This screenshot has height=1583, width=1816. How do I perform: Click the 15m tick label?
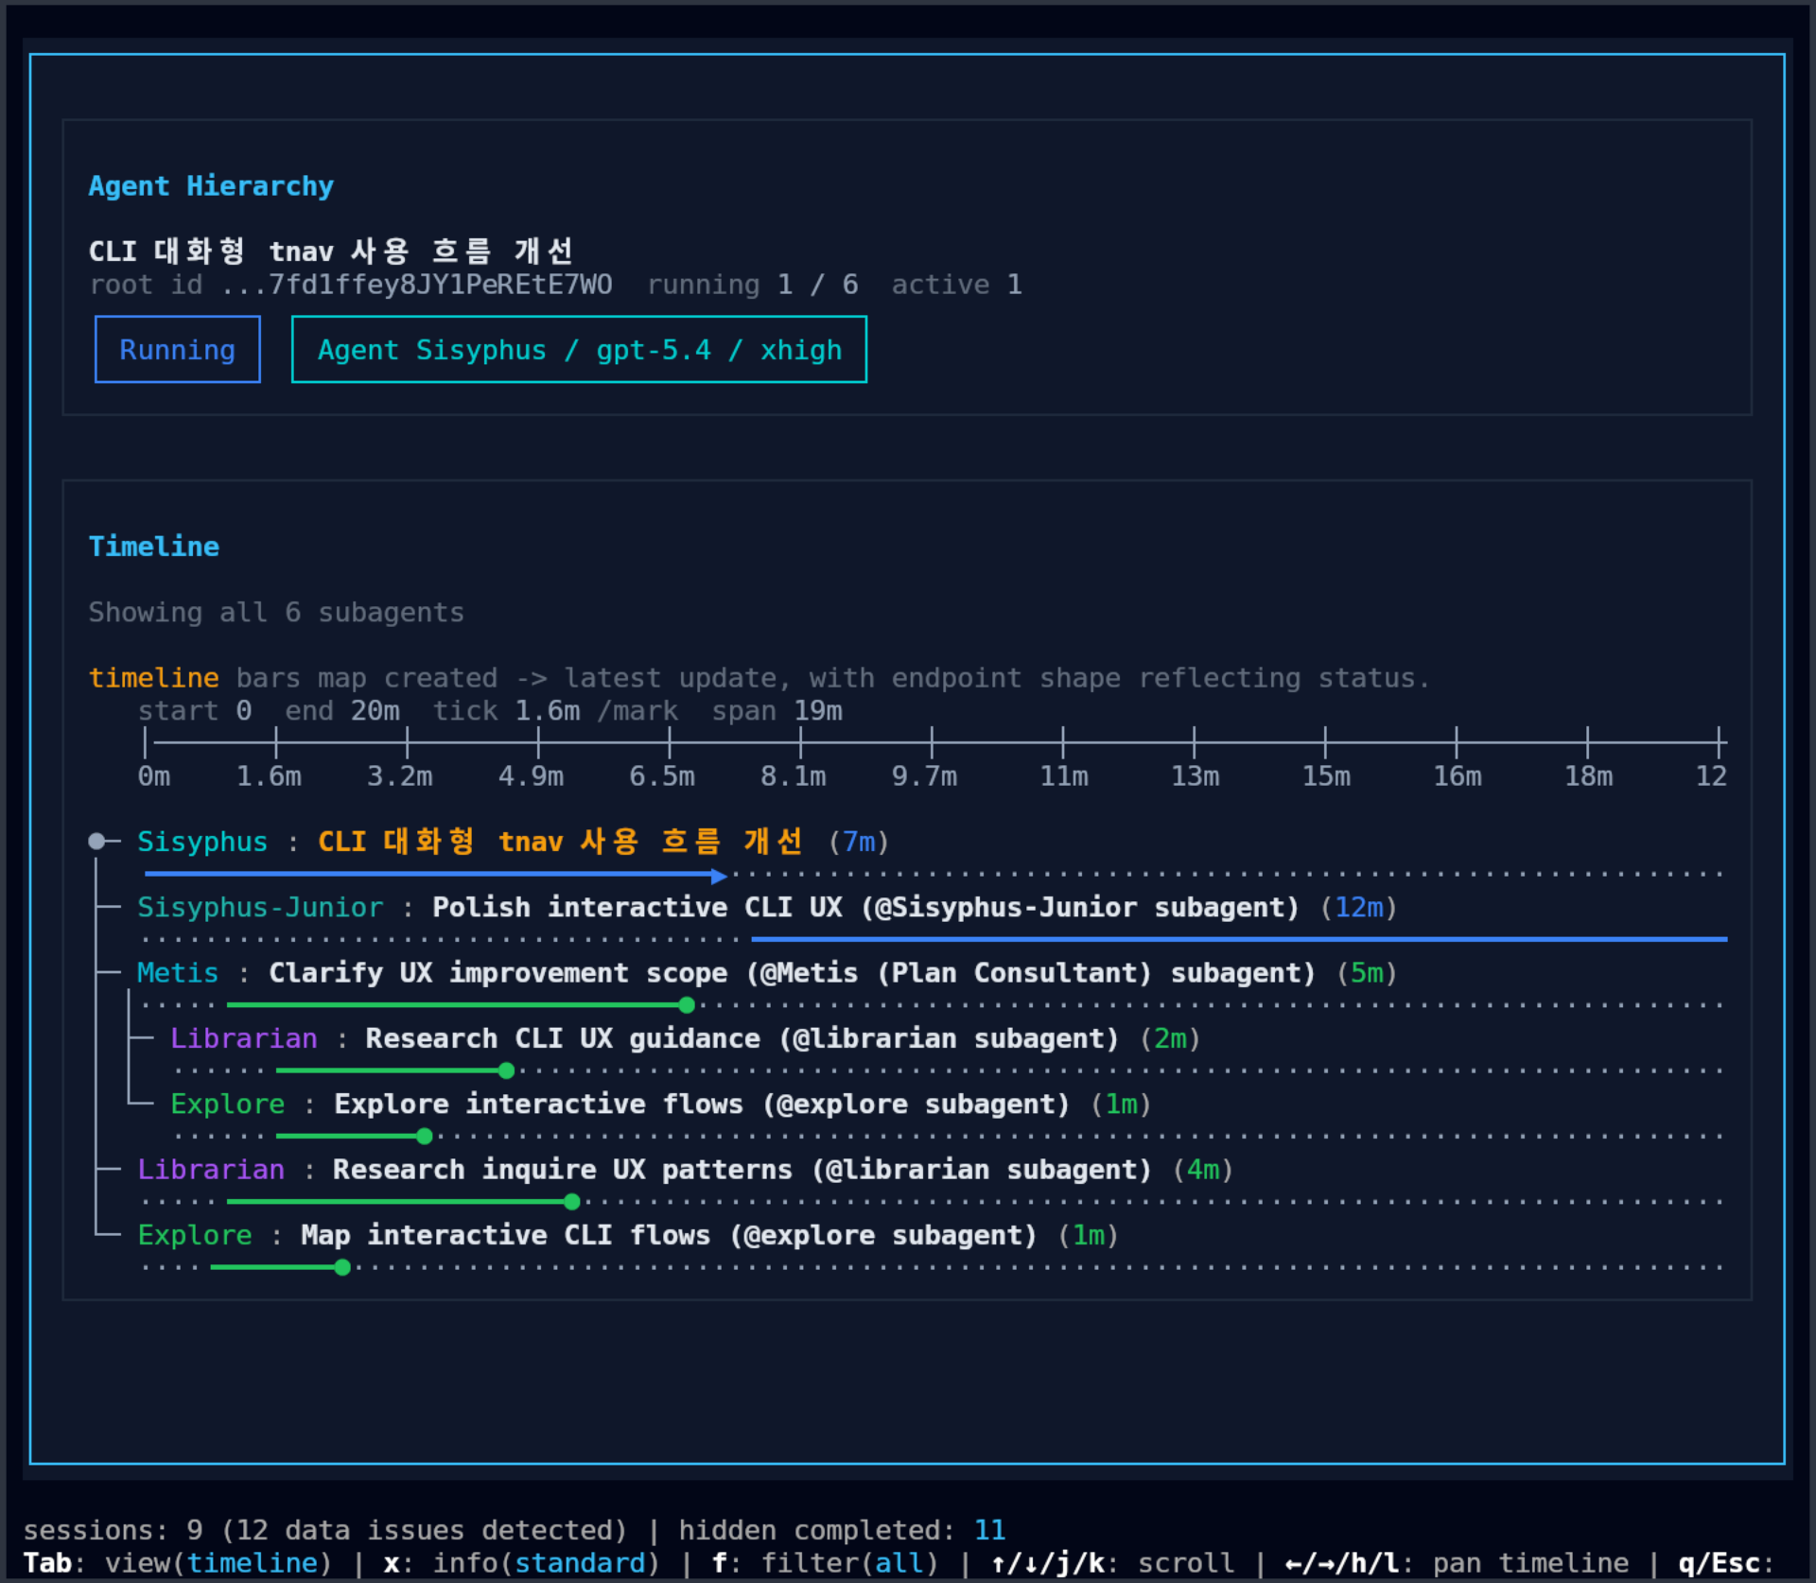[1326, 776]
